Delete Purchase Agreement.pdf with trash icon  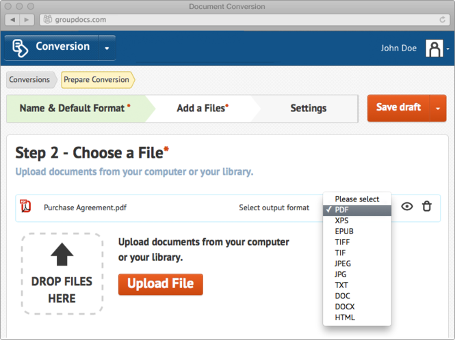(x=426, y=206)
